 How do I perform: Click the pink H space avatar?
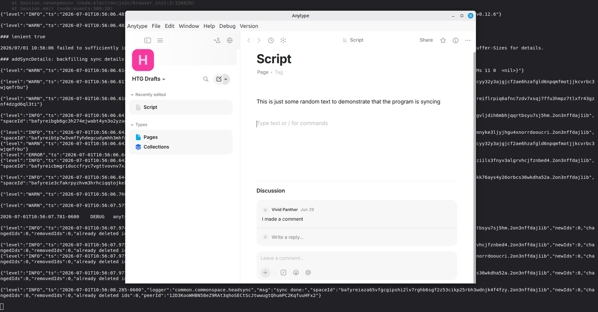(143, 60)
